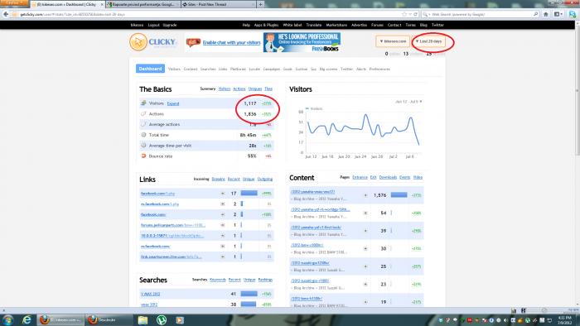Switch to the Visitors tab next to Dashboard
Screen dimensions: 580x326
pyautogui.click(x=174, y=69)
